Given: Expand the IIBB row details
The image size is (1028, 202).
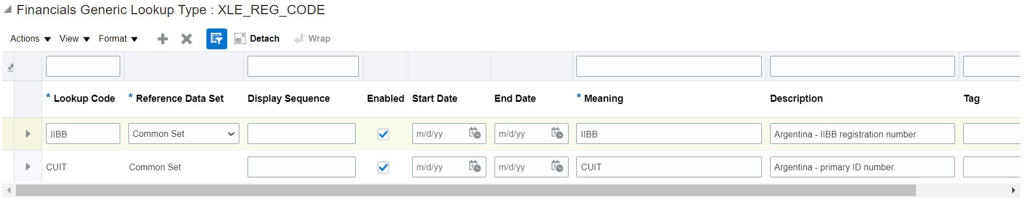Looking at the screenshot, I should pyautogui.click(x=28, y=134).
